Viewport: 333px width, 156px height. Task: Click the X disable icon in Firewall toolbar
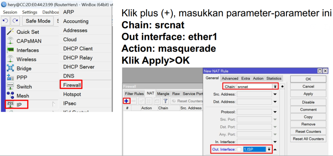tap(149, 101)
